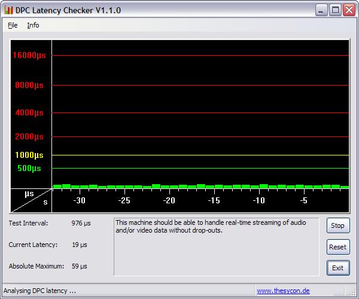The height and width of the screenshot is (299, 359).
Task: Click the Test Interval value 976 µs
Action: tap(81, 223)
